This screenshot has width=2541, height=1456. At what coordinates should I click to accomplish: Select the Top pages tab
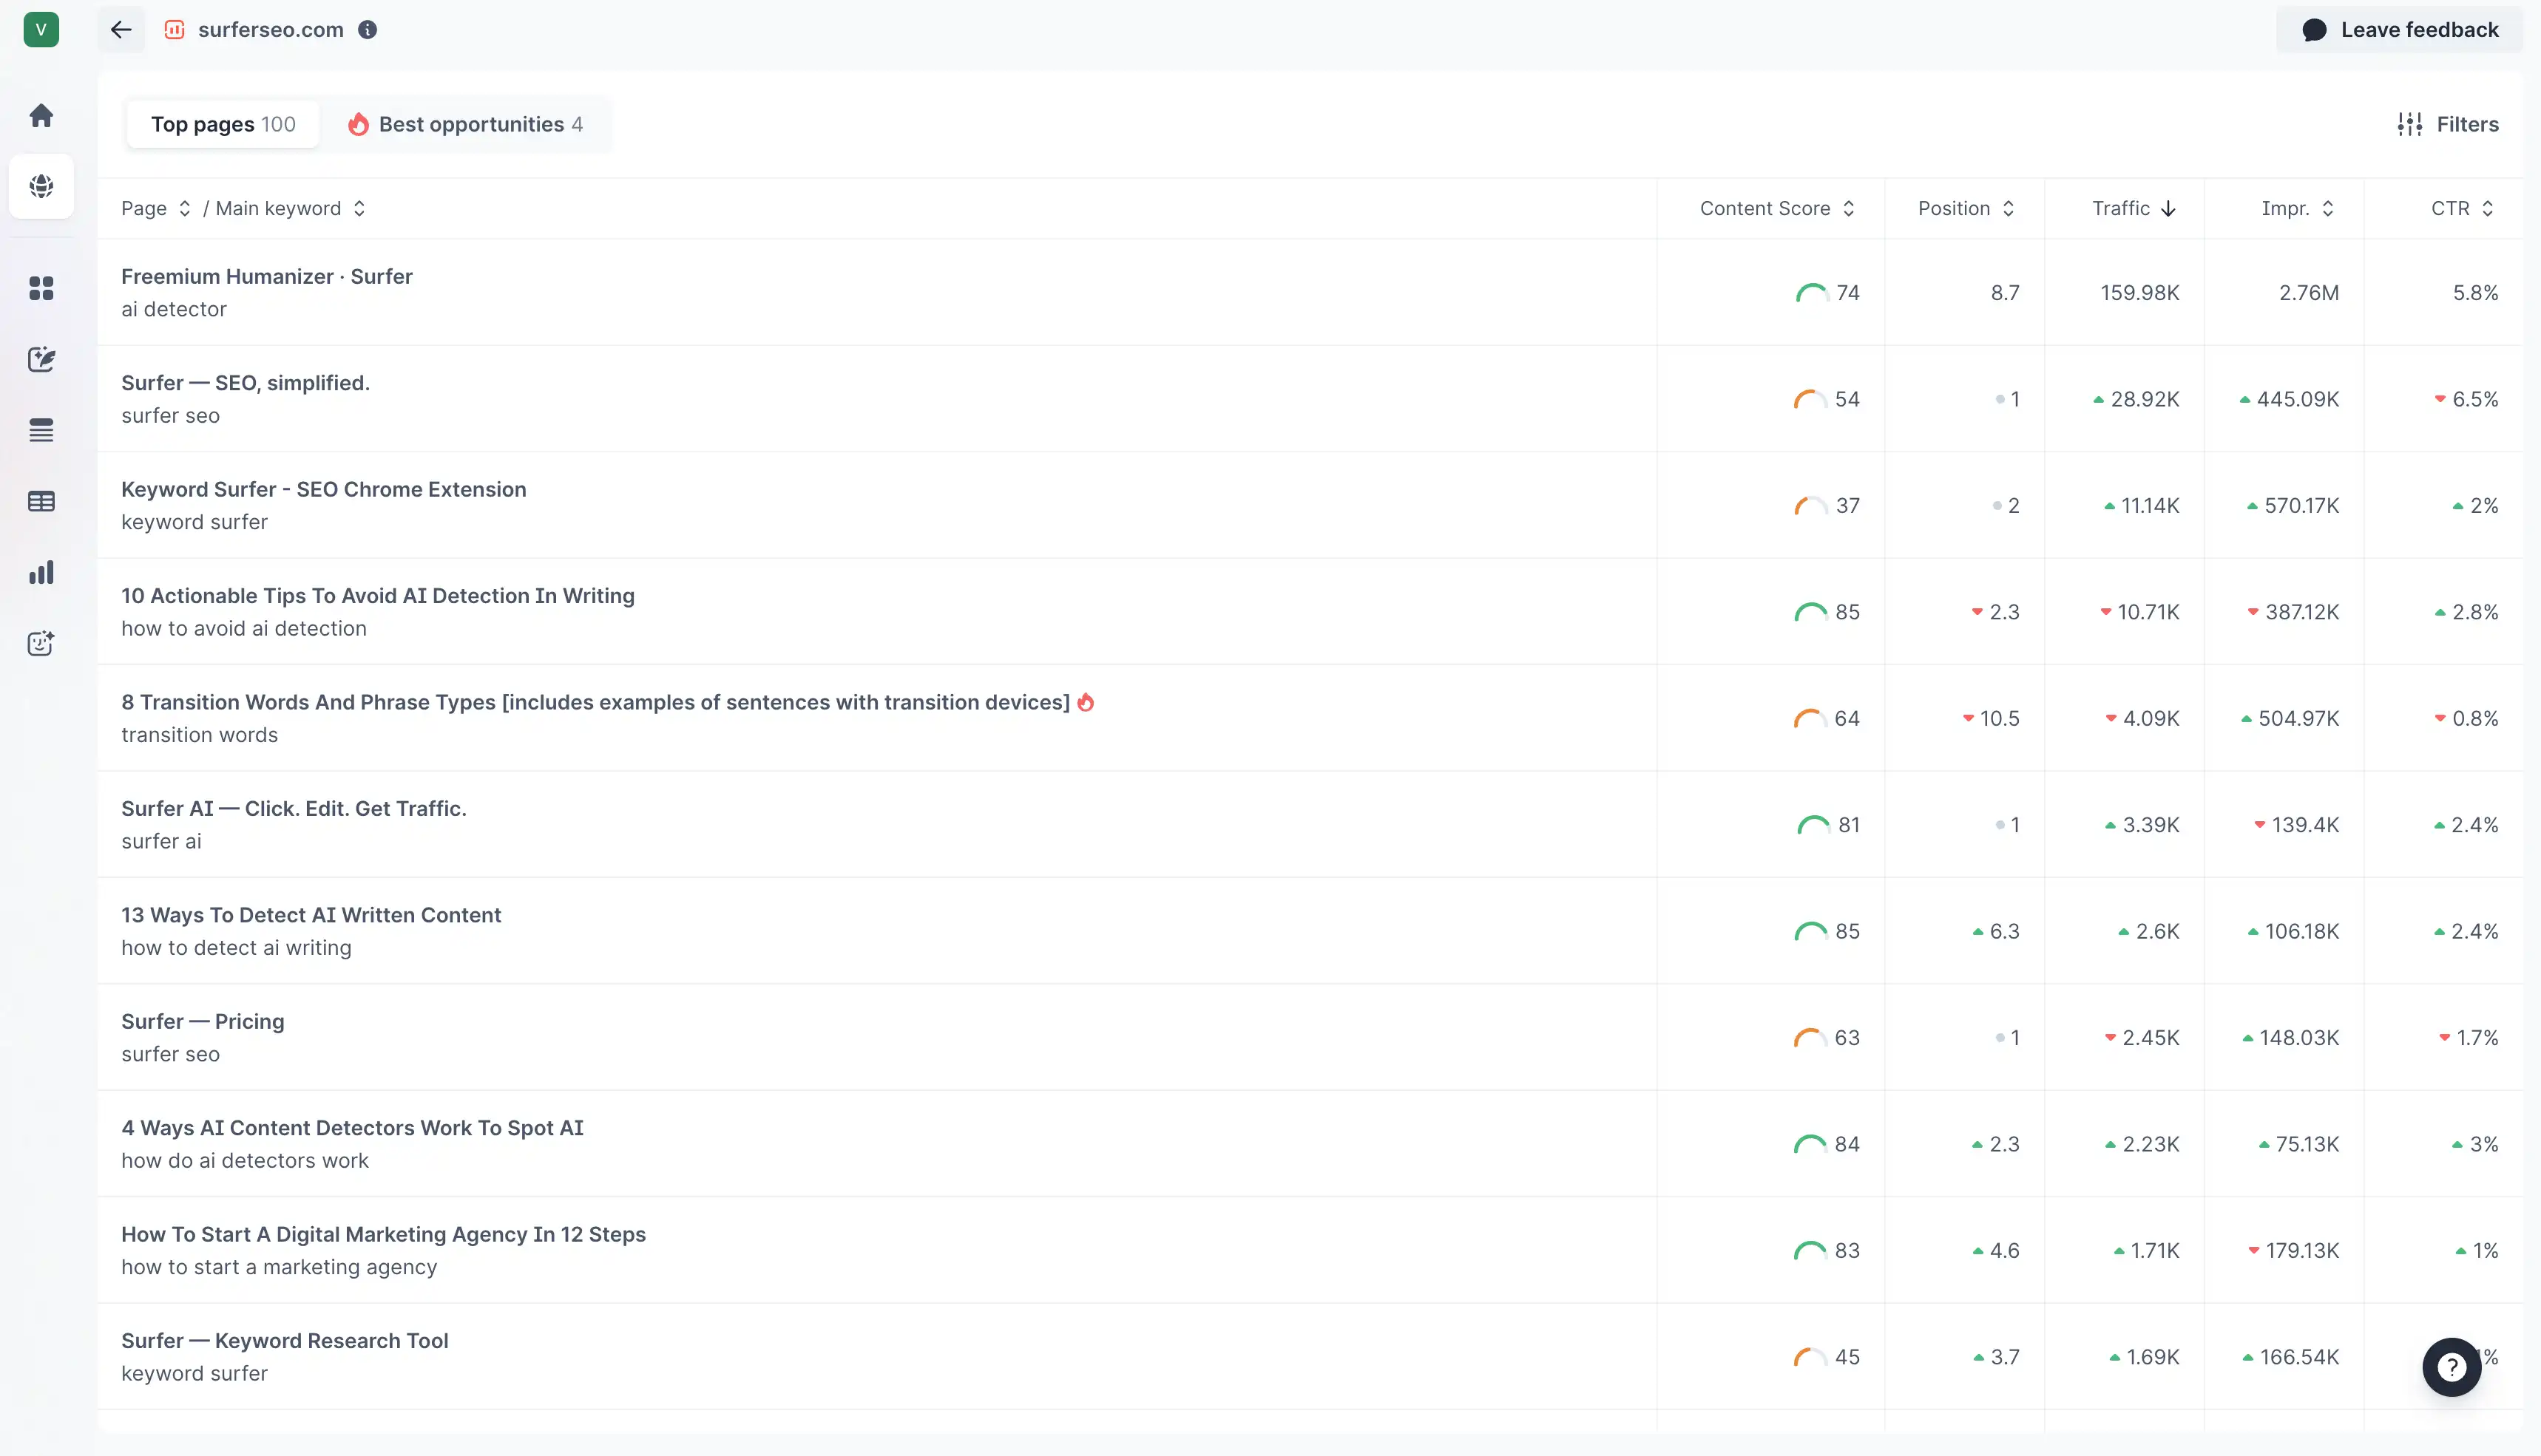click(x=222, y=124)
